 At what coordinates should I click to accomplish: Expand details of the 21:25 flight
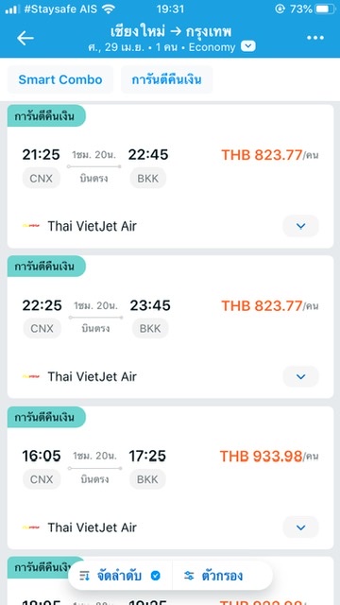[300, 226]
